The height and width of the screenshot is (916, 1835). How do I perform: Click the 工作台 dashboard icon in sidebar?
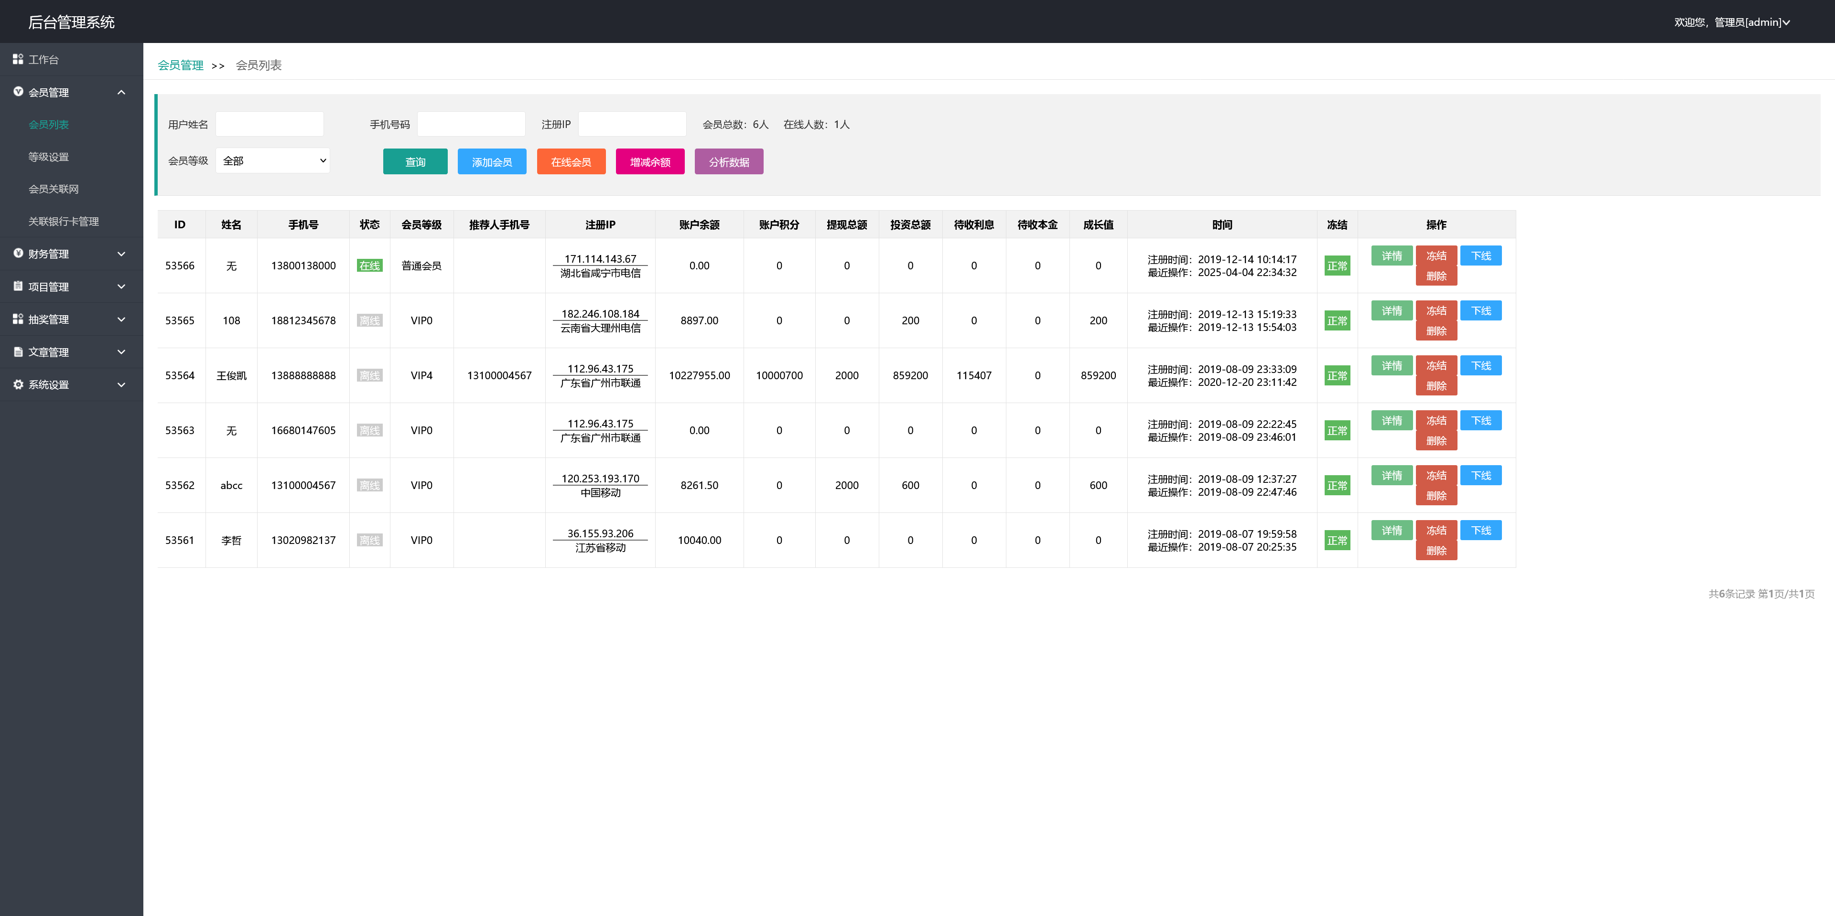[x=18, y=59]
